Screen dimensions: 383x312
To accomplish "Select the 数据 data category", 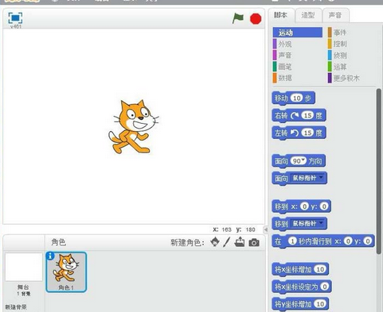I will point(283,78).
